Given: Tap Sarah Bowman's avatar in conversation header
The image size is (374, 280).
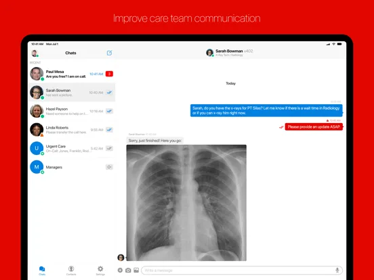Looking at the screenshot, I should [x=209, y=53].
